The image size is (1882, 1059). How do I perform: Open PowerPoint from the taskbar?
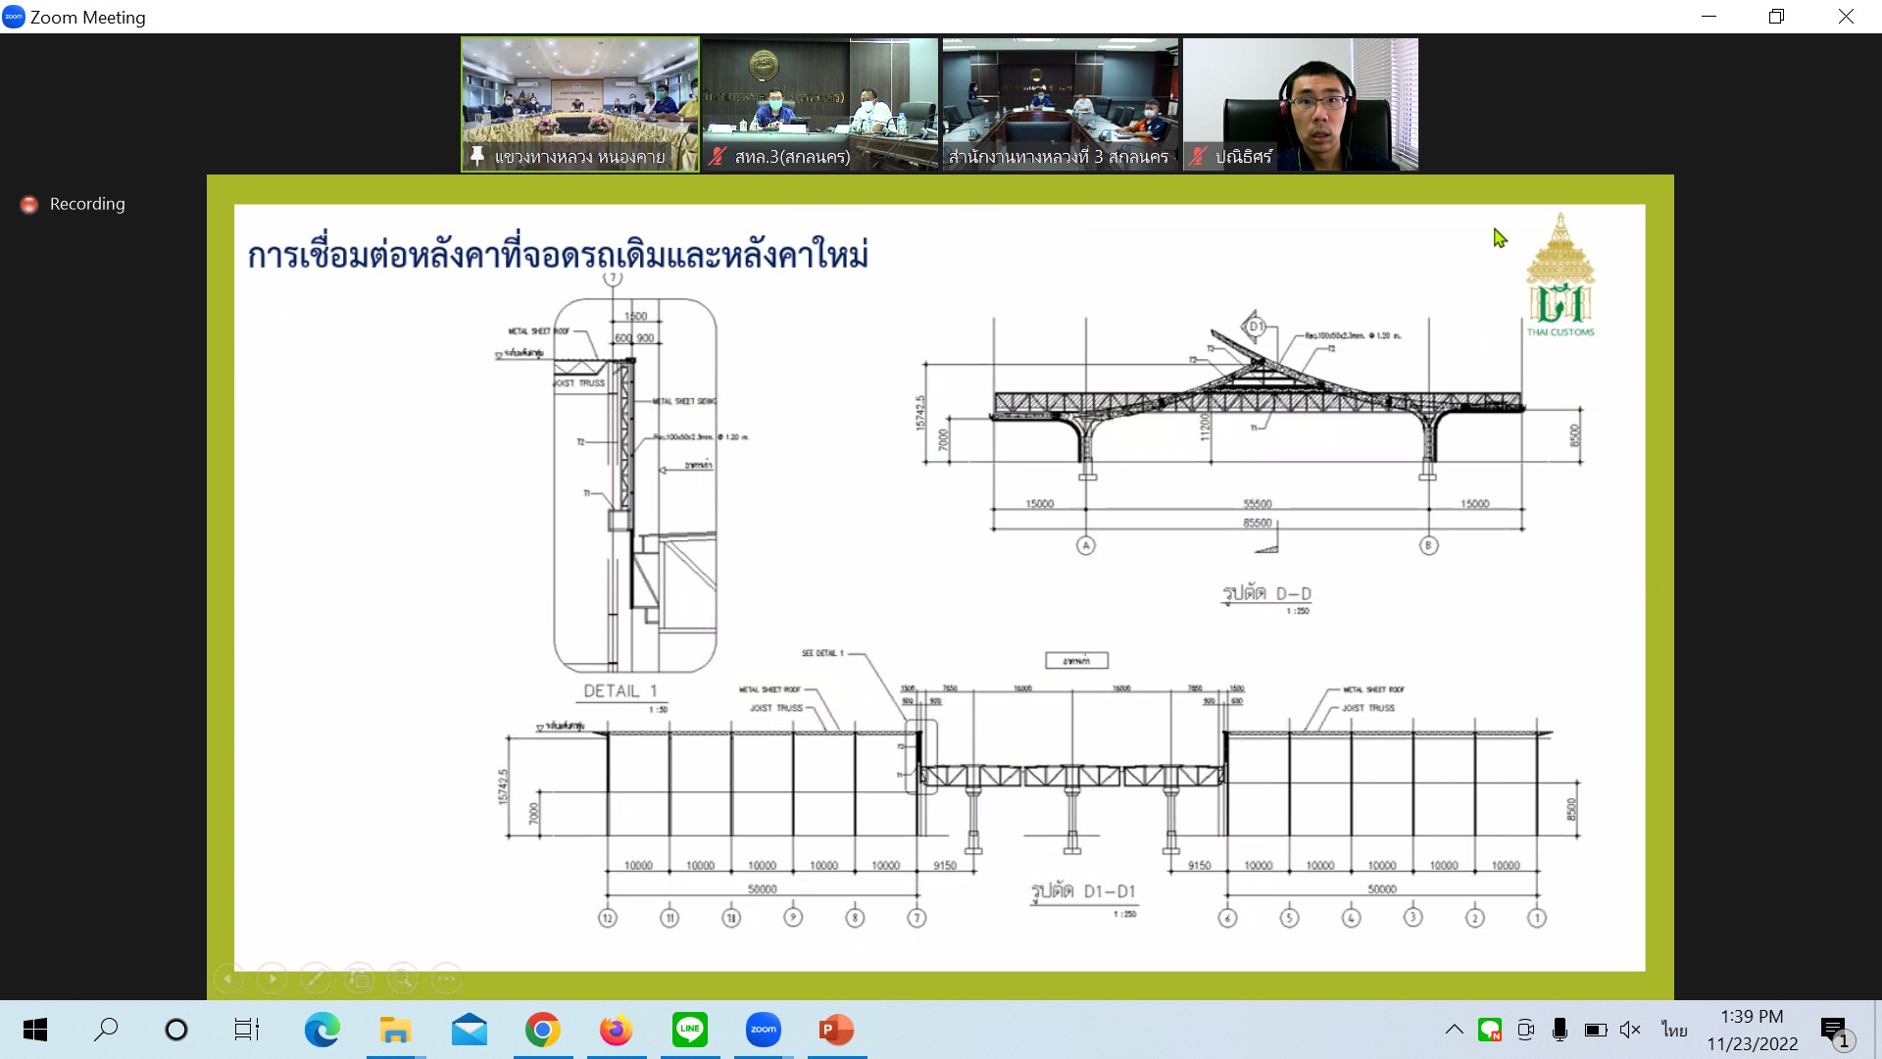[836, 1030]
